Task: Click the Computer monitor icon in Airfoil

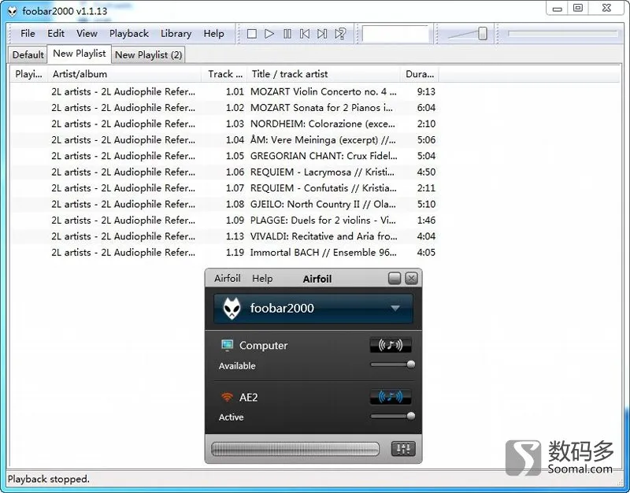Action: tap(227, 345)
